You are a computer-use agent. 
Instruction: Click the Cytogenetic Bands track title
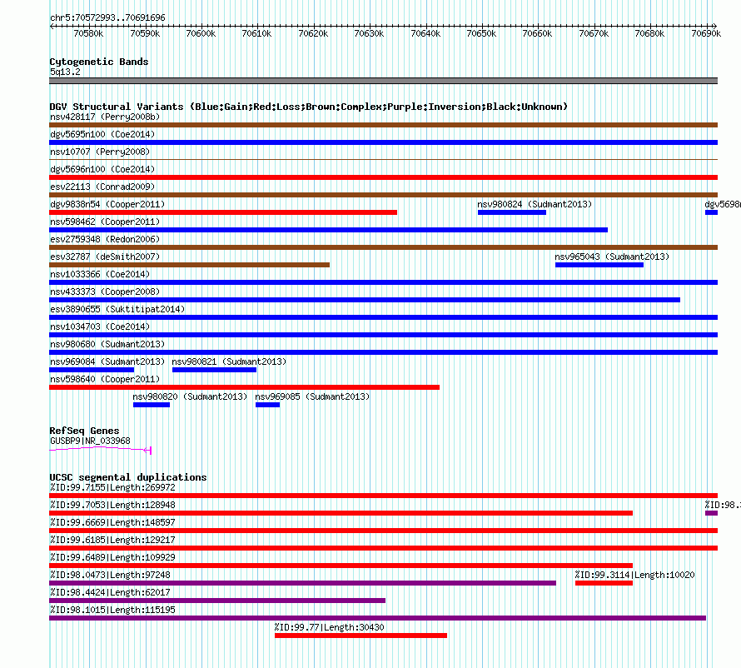coord(99,62)
